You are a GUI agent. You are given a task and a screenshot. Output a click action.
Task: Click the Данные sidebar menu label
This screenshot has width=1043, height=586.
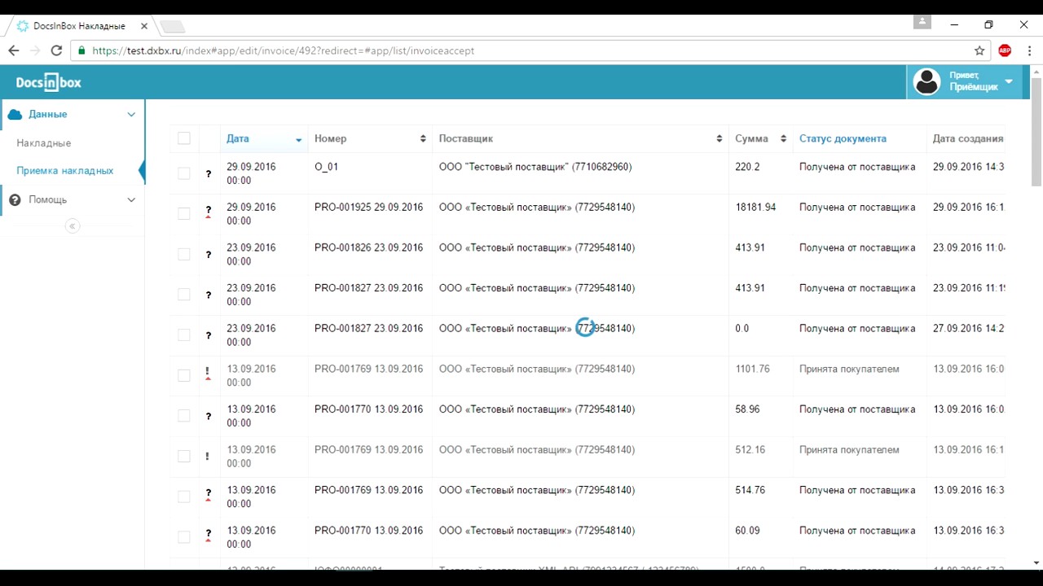click(48, 115)
